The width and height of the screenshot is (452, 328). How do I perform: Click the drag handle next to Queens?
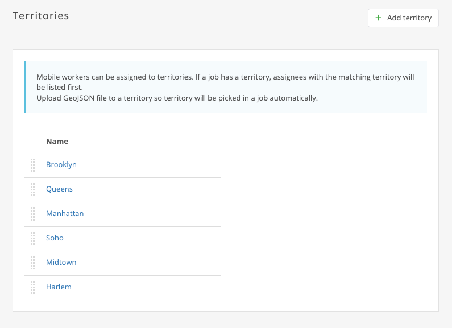(x=33, y=189)
